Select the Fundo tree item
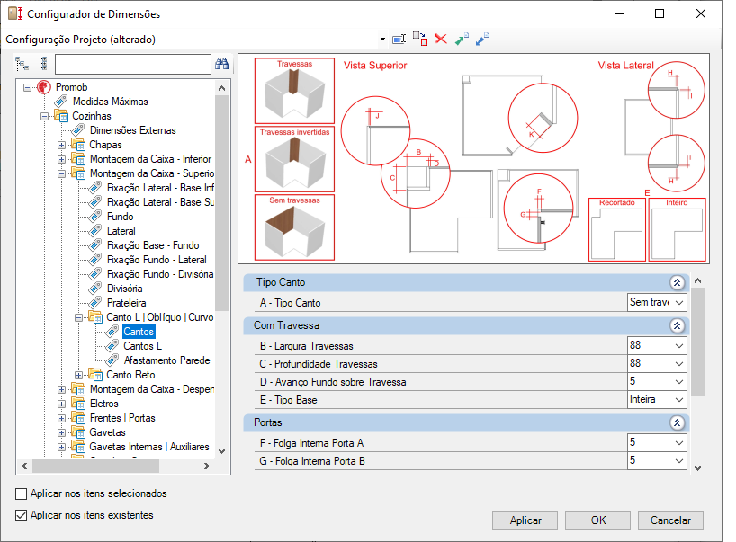 pos(121,217)
